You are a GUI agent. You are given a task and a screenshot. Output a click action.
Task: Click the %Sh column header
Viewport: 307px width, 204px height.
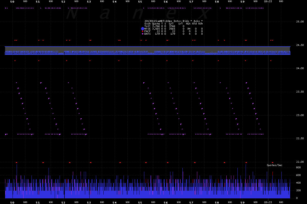[x=200, y=23]
